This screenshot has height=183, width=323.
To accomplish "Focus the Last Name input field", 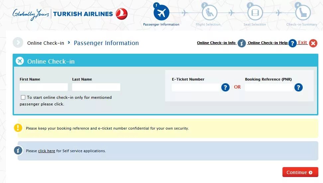I will [x=96, y=87].
